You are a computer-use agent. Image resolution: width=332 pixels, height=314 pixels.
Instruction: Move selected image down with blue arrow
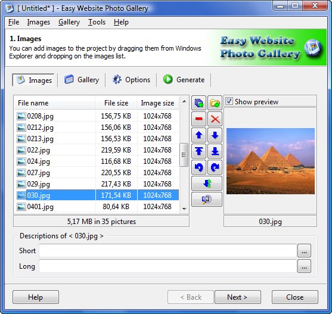click(215, 135)
